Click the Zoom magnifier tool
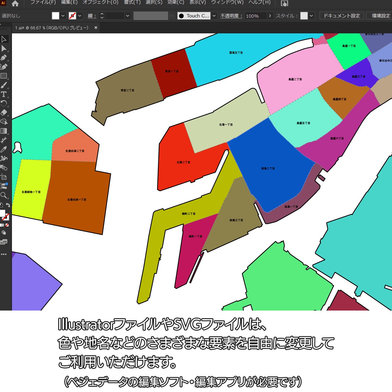Screen dimensions: 392x392 (4, 195)
